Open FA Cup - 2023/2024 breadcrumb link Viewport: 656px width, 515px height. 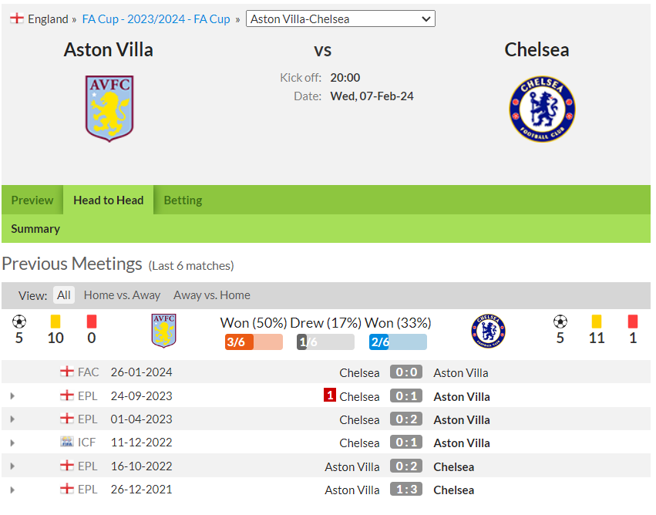point(156,19)
